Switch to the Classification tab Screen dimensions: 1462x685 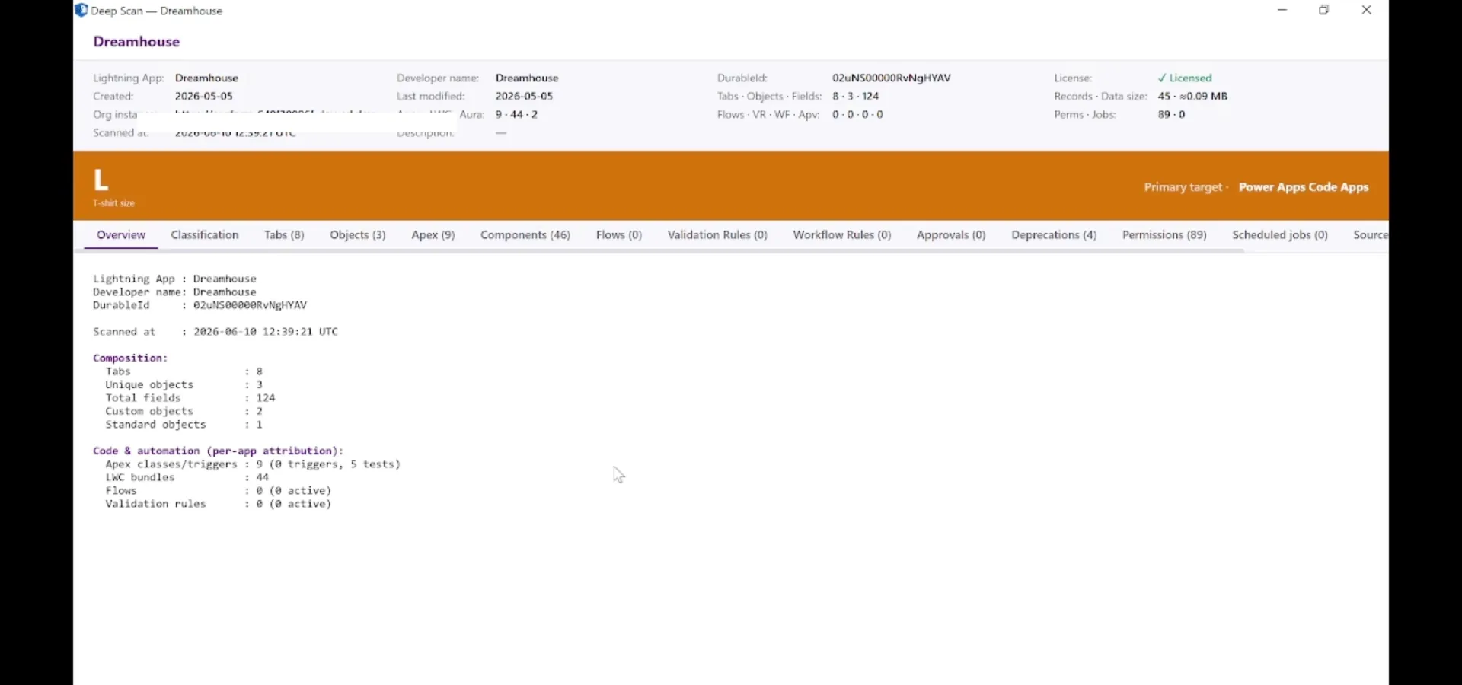205,235
